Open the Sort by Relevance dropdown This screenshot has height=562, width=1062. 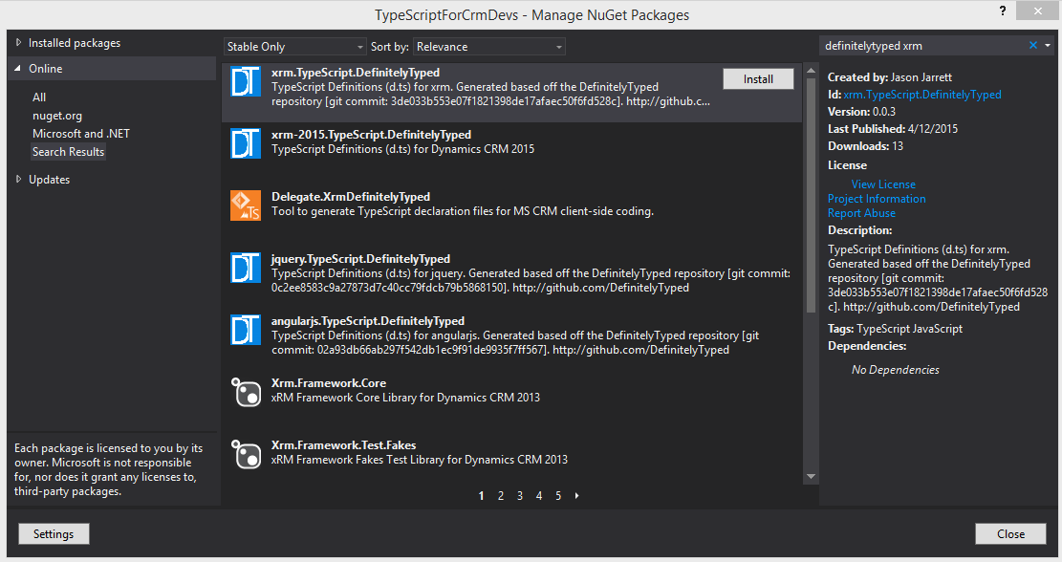click(x=489, y=47)
